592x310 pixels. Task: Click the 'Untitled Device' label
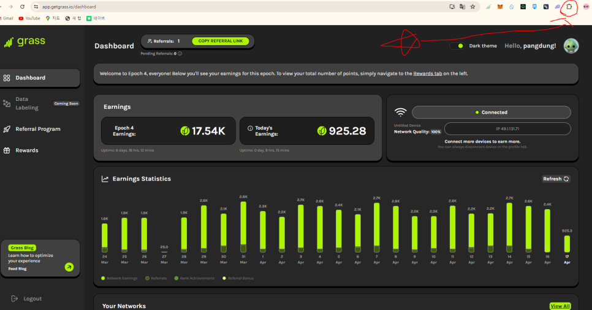[x=407, y=125]
